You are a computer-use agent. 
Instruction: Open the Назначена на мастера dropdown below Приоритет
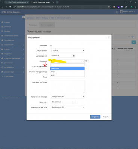(67, 107)
